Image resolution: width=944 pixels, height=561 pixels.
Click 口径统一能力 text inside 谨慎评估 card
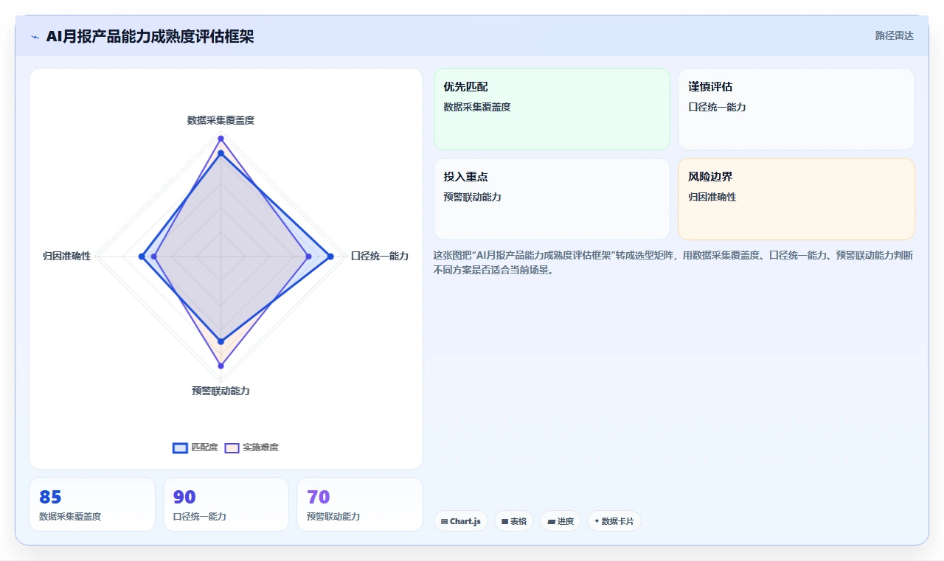coord(717,107)
